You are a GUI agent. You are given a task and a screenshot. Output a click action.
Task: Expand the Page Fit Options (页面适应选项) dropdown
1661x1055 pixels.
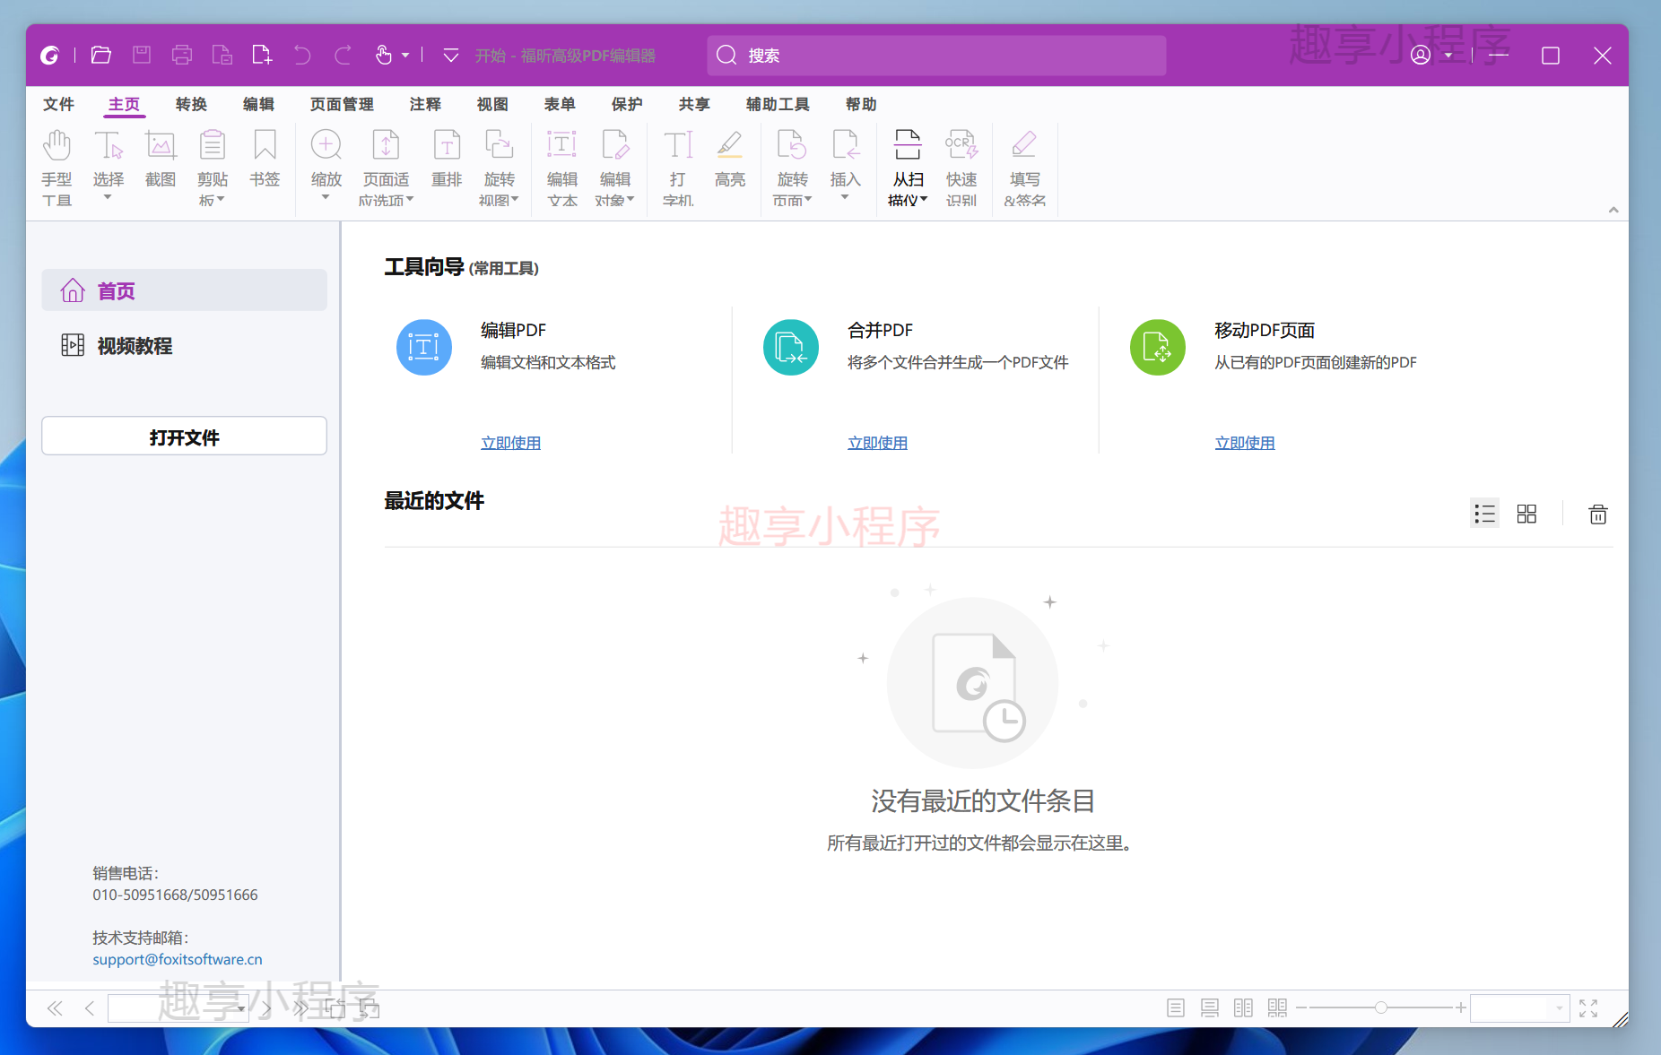point(410,200)
